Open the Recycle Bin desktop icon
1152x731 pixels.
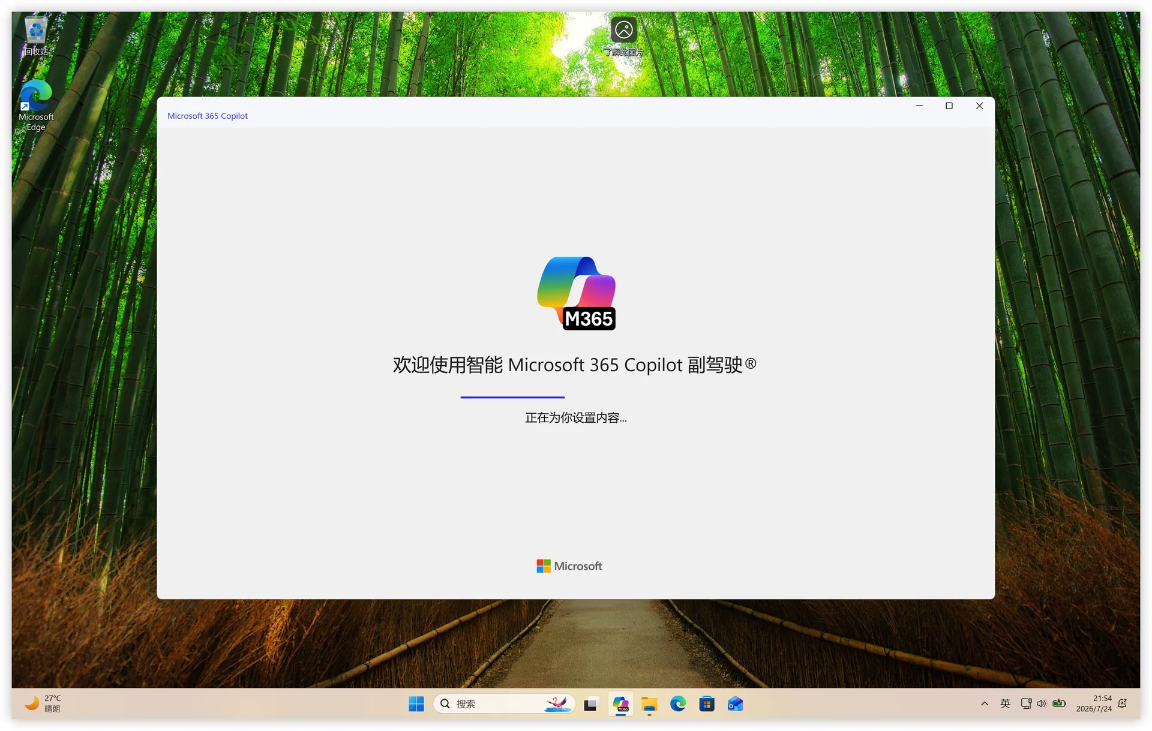click(36, 36)
